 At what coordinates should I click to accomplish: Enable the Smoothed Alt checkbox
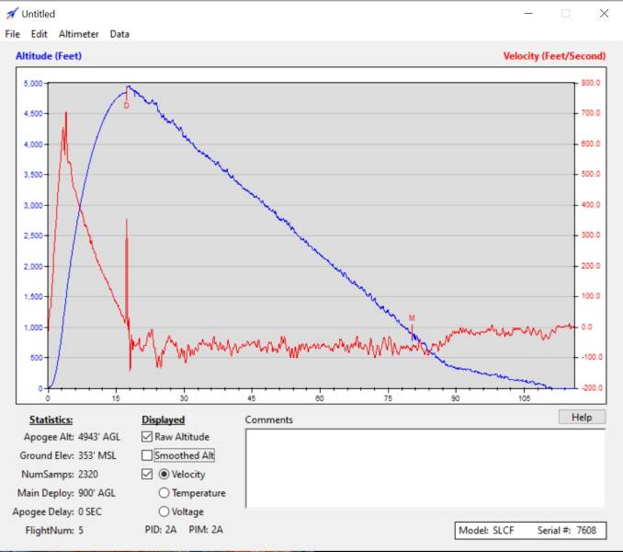tap(147, 455)
